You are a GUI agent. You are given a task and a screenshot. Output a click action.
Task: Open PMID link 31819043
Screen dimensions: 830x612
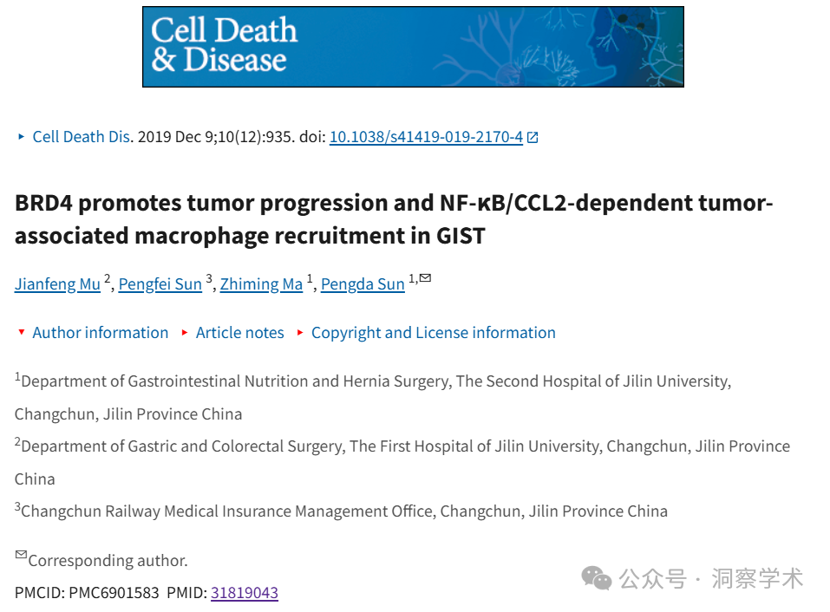(x=244, y=593)
